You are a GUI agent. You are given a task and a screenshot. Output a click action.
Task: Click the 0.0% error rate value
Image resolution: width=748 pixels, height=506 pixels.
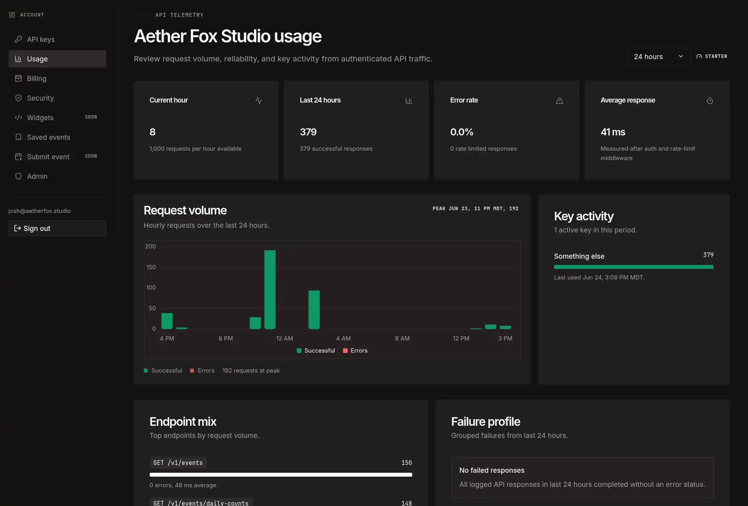[462, 132]
